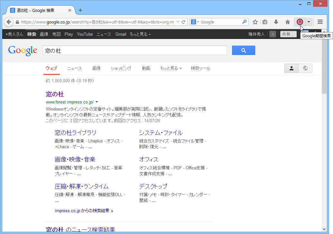
Task: Open システム・ファイル sitelink
Action: 161,133
